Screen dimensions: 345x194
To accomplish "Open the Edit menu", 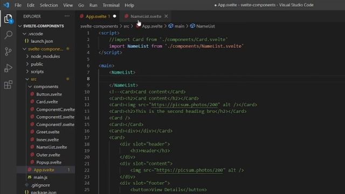I will [x=31, y=5].
